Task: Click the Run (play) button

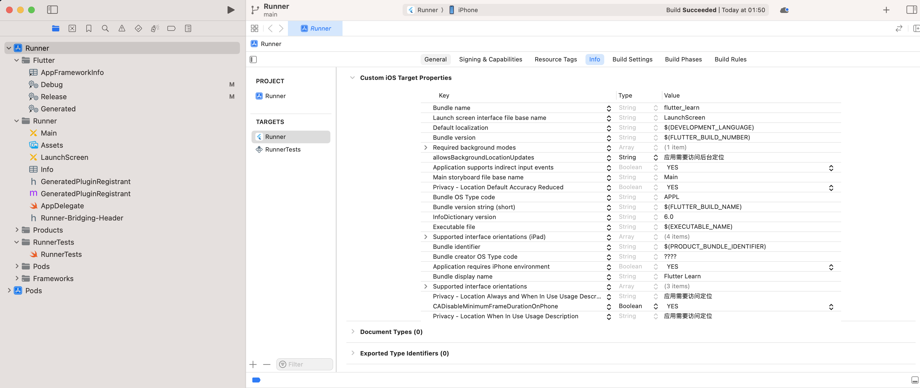Action: [231, 10]
